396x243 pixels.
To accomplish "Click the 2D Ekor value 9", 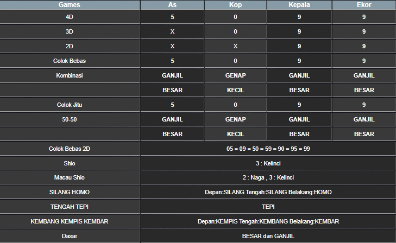I will pos(364,46).
